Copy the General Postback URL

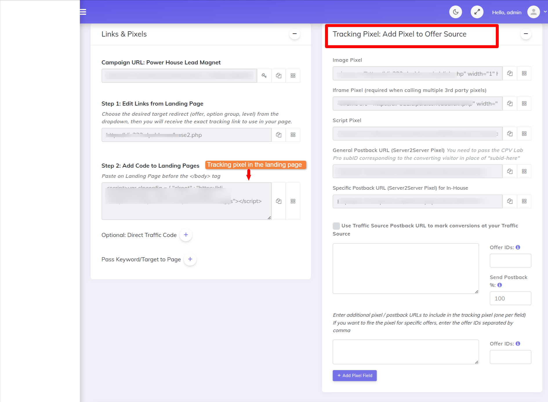click(x=510, y=171)
